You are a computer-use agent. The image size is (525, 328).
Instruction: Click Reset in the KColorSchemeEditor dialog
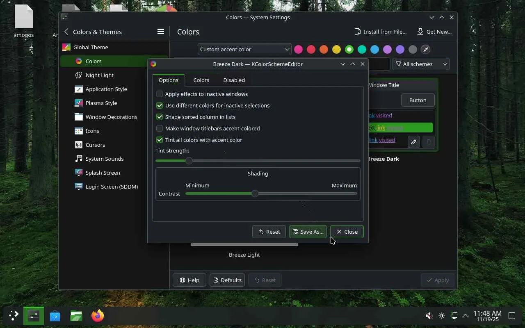(269, 232)
